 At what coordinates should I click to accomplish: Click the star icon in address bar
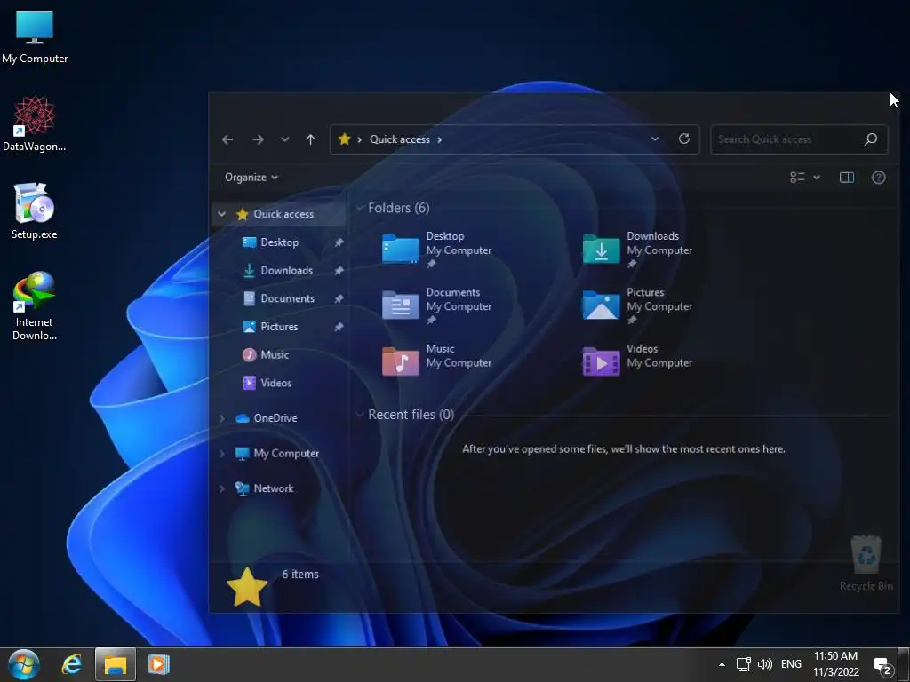coord(344,139)
